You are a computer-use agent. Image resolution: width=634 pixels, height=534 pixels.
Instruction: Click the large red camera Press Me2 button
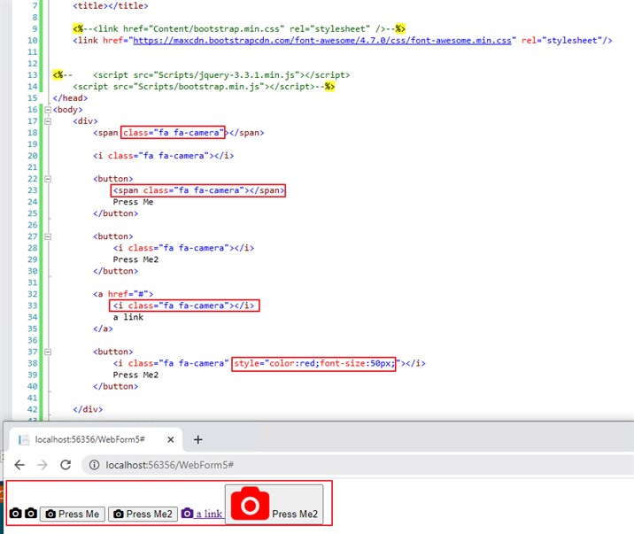[x=274, y=505]
